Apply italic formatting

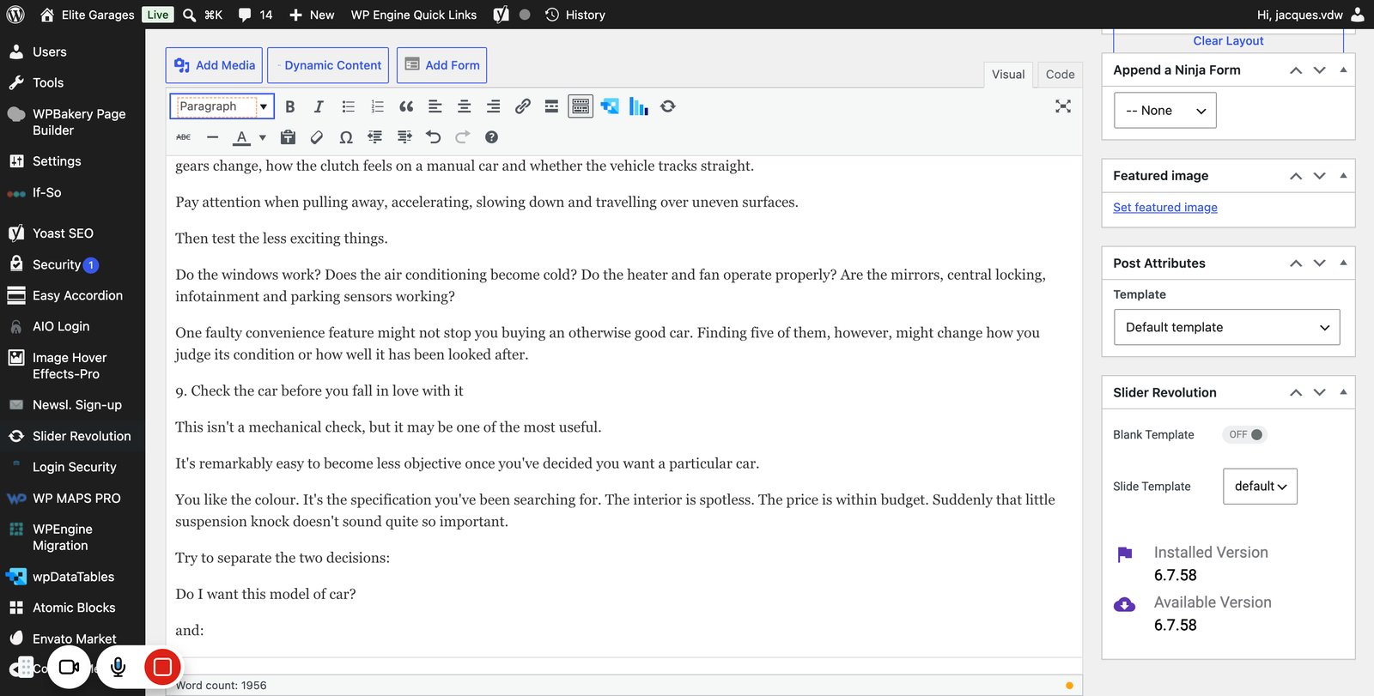point(319,106)
